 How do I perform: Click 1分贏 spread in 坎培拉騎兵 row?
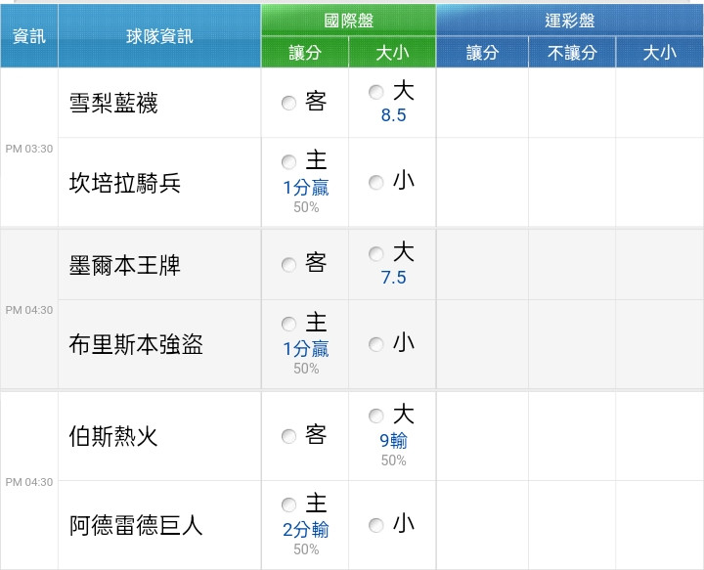[306, 188]
